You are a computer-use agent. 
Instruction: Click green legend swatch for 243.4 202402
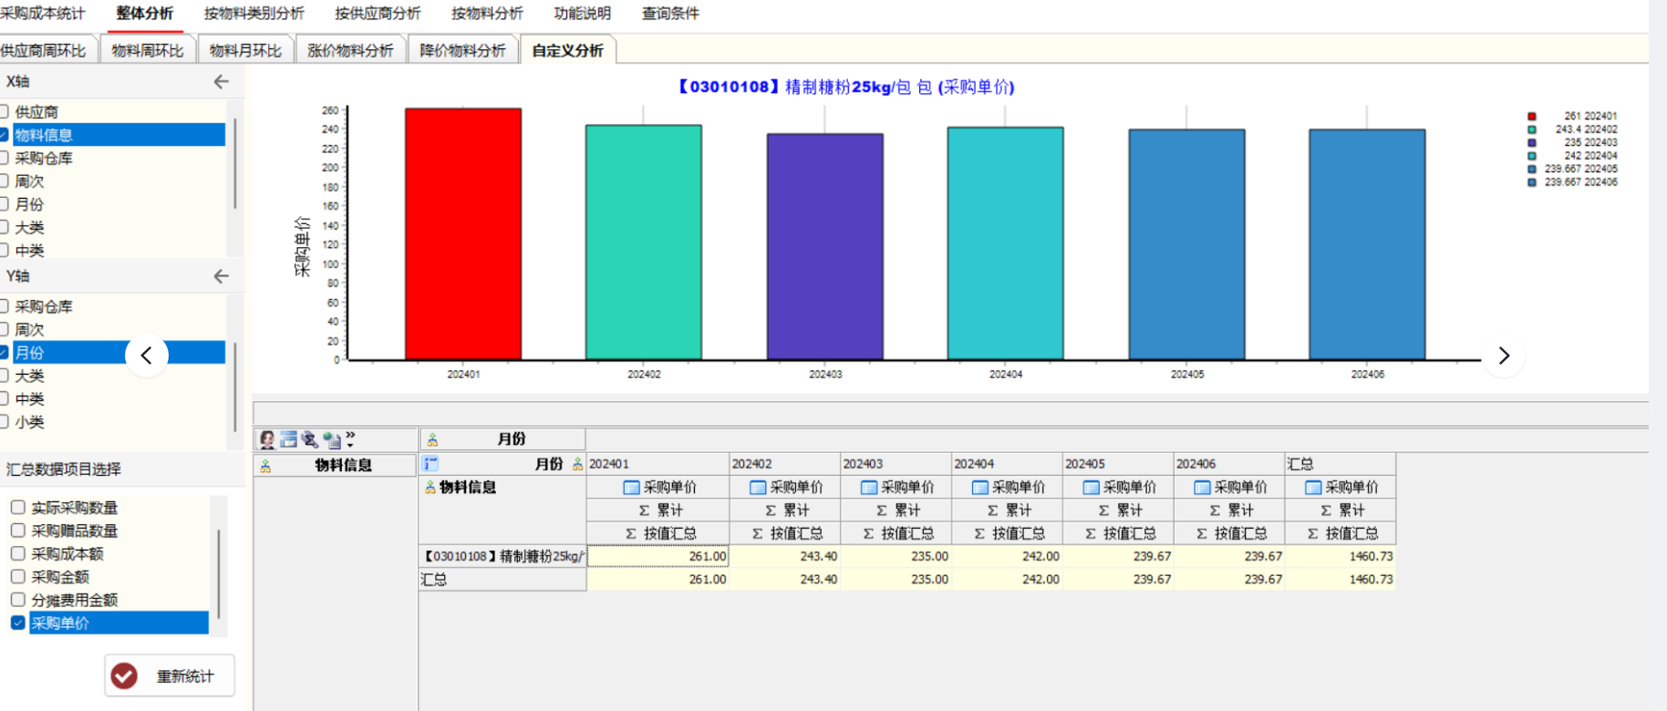pyautogui.click(x=1532, y=129)
